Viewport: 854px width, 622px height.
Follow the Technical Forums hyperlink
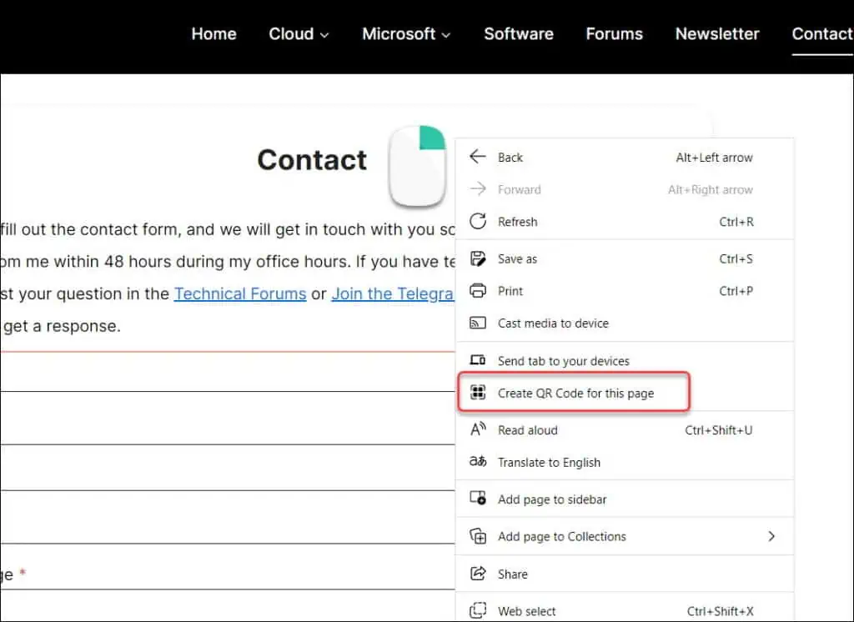240,293
